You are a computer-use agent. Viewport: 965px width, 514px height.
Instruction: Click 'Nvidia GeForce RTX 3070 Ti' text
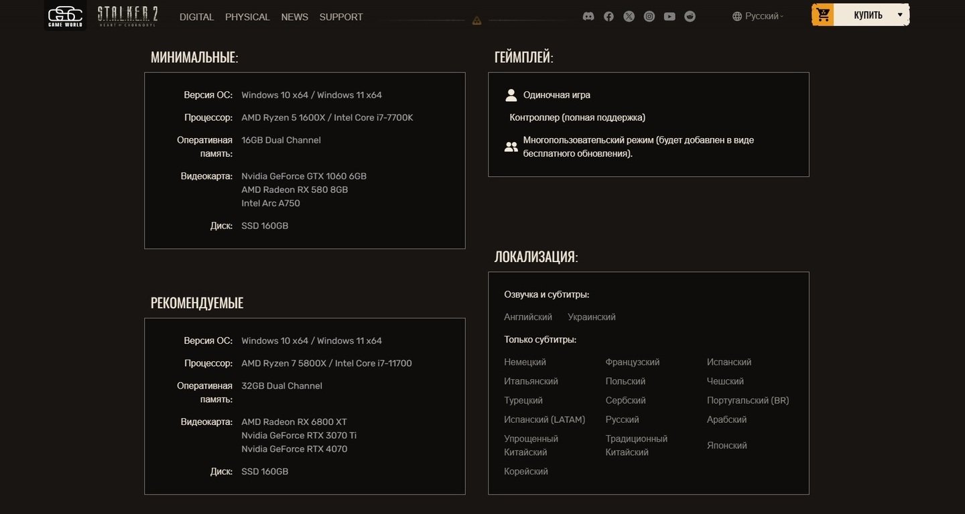coord(299,436)
